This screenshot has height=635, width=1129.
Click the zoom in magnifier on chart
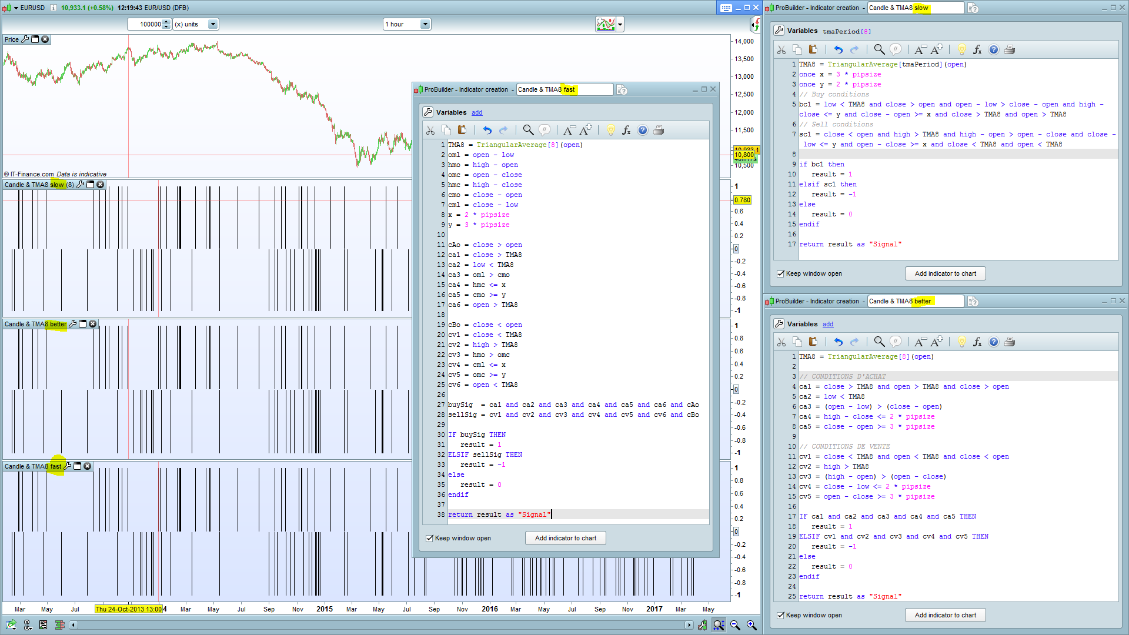(751, 625)
